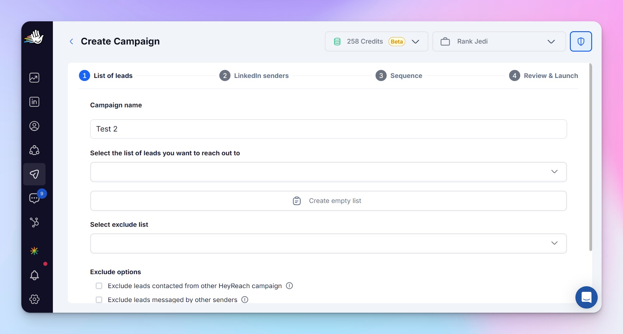Go to Sequence step
Screen dimensions: 623x334
click(x=399, y=76)
